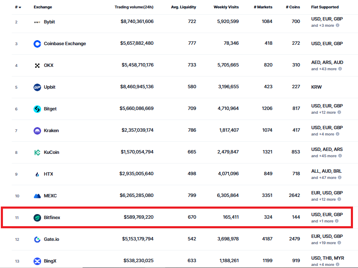This screenshot has width=358, height=268.
Task: Show info for KuCoin's +45 more fiats
Action: 340,156
